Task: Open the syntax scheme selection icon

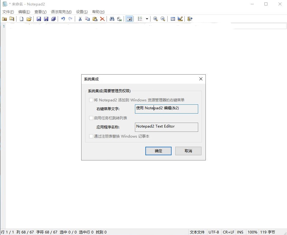Action: pos(173,19)
